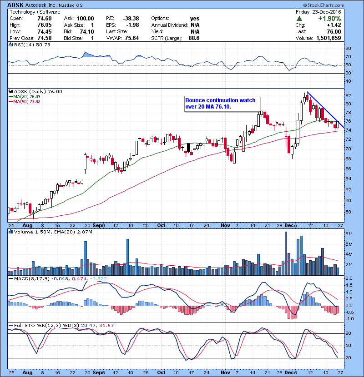This screenshot has width=364, height=377.
Task: Click the Autodesk, Inc. company name
Action: pos(40,5)
